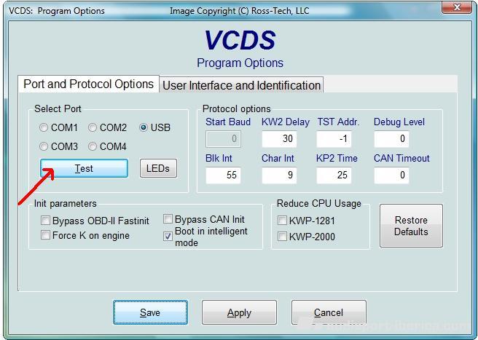Click the 'TST Addr.' label
Screen dimensions: 478x340
[x=338, y=122]
